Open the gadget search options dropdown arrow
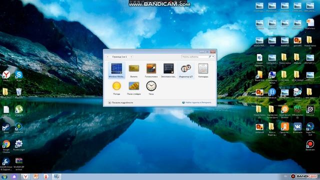Viewport: 320px width, 180px height. [213, 56]
